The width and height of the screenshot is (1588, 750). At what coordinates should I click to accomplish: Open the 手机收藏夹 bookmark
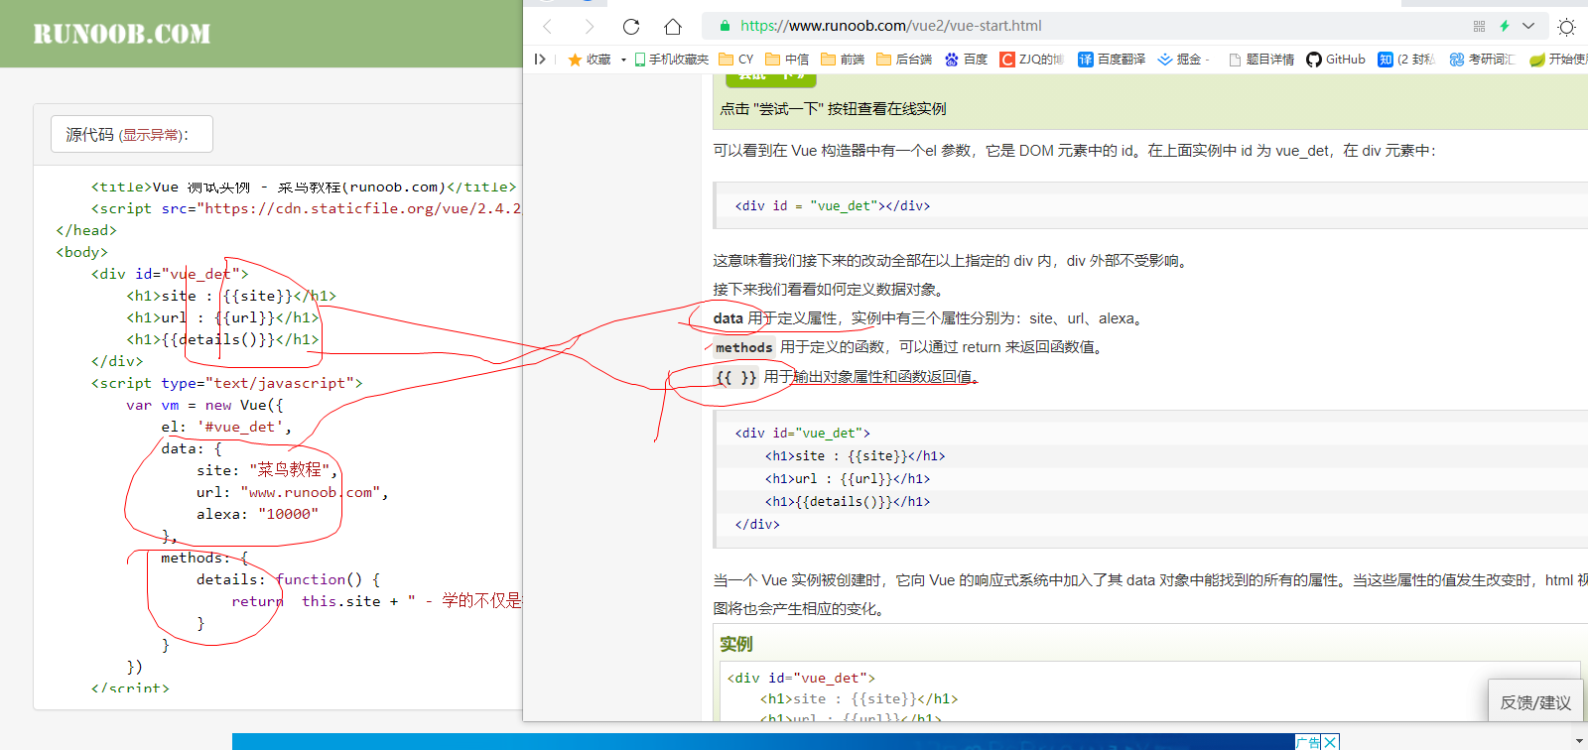pos(672,60)
